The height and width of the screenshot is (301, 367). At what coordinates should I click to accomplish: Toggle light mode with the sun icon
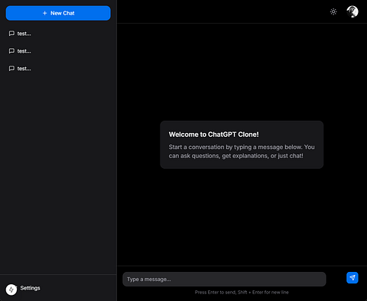(333, 11)
